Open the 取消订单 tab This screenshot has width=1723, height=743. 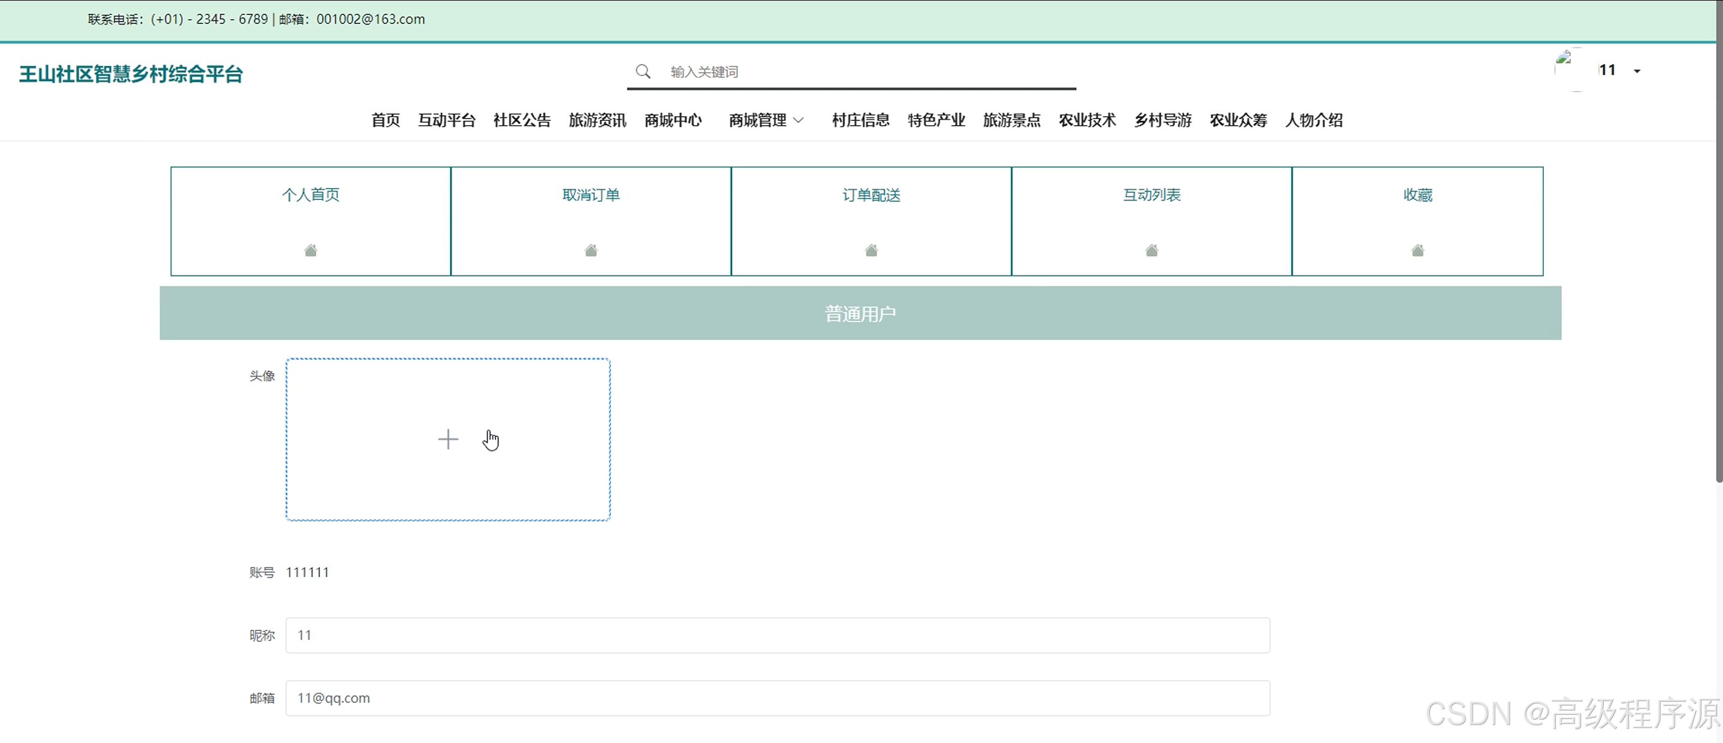tap(591, 195)
